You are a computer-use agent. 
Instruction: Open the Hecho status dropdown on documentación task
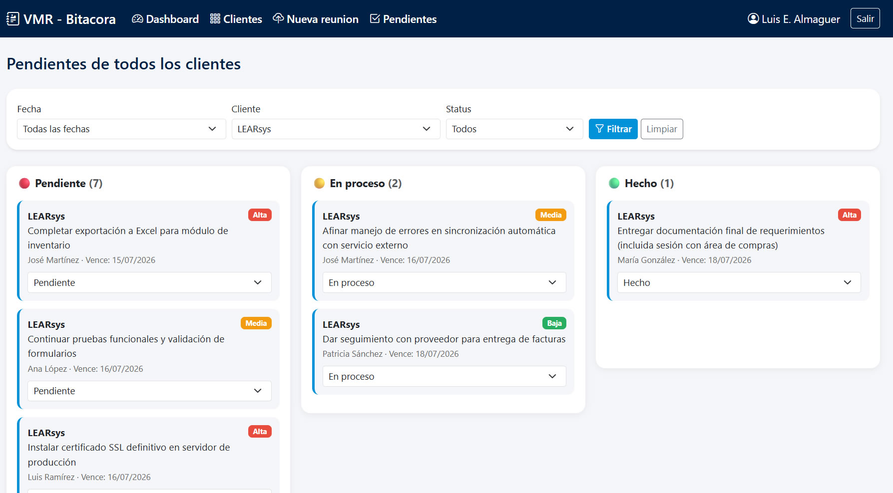click(739, 282)
